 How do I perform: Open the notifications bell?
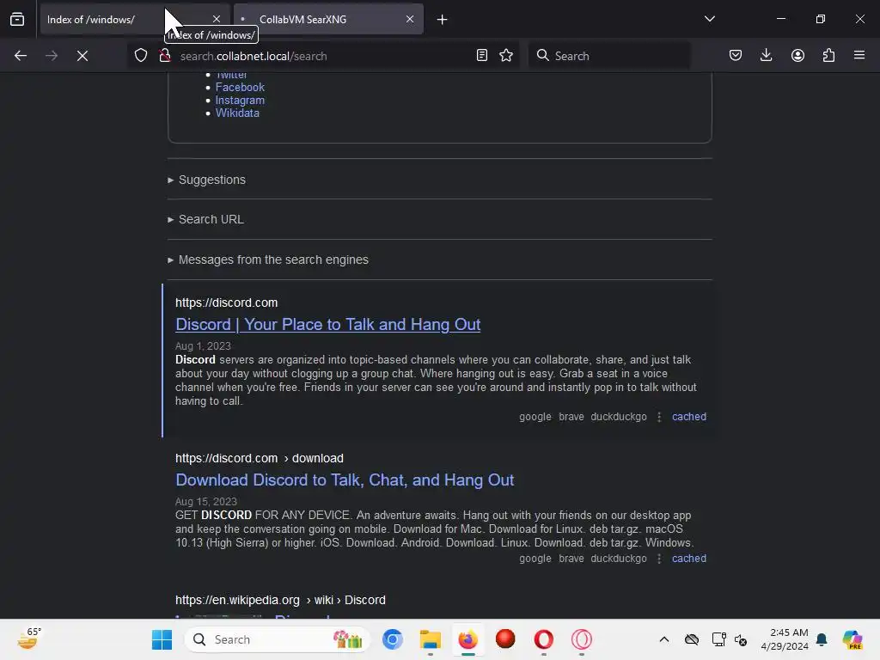tap(822, 639)
